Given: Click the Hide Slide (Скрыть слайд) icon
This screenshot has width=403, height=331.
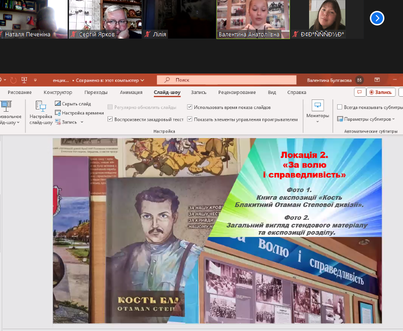Looking at the screenshot, I should coord(58,104).
